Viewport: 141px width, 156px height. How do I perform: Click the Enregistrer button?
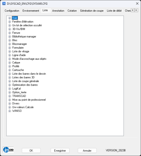coord(60,151)
